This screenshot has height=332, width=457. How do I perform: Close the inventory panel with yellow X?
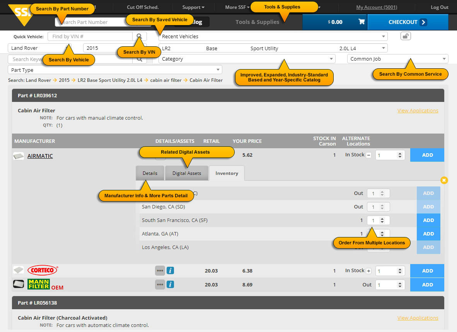point(444,180)
